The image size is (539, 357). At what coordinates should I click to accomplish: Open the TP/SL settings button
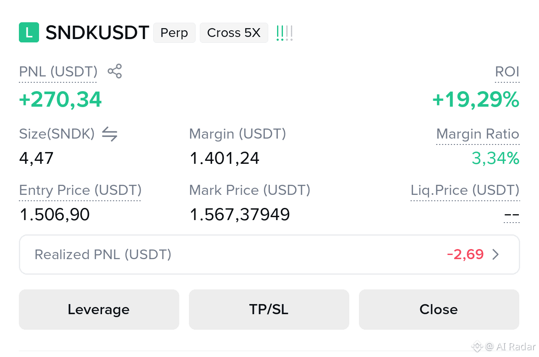click(x=269, y=310)
